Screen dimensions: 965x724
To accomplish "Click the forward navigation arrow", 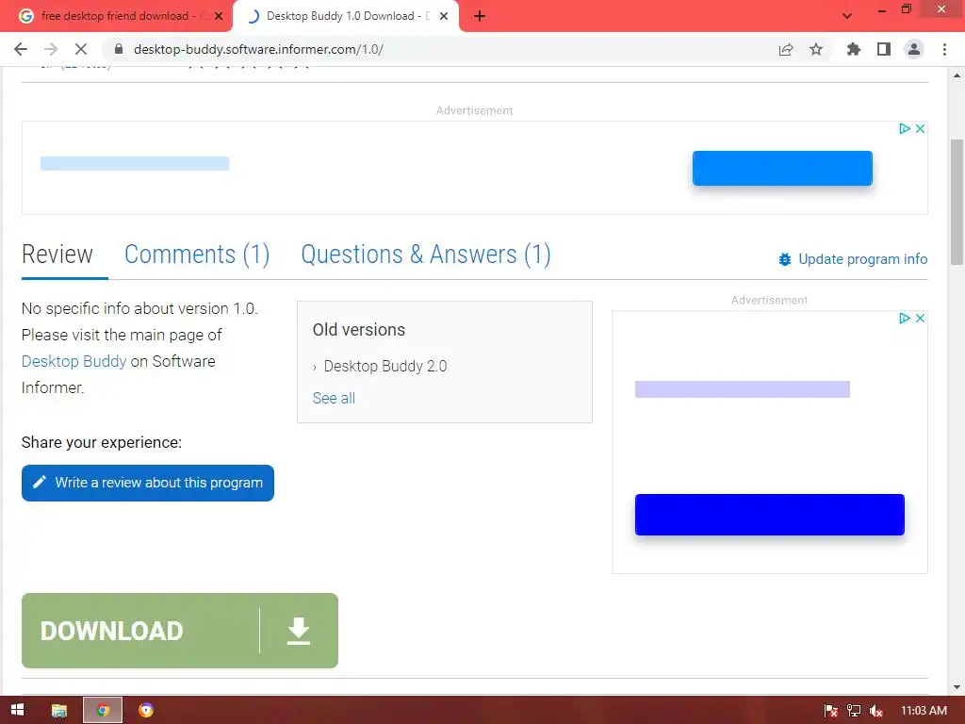I will tap(51, 49).
